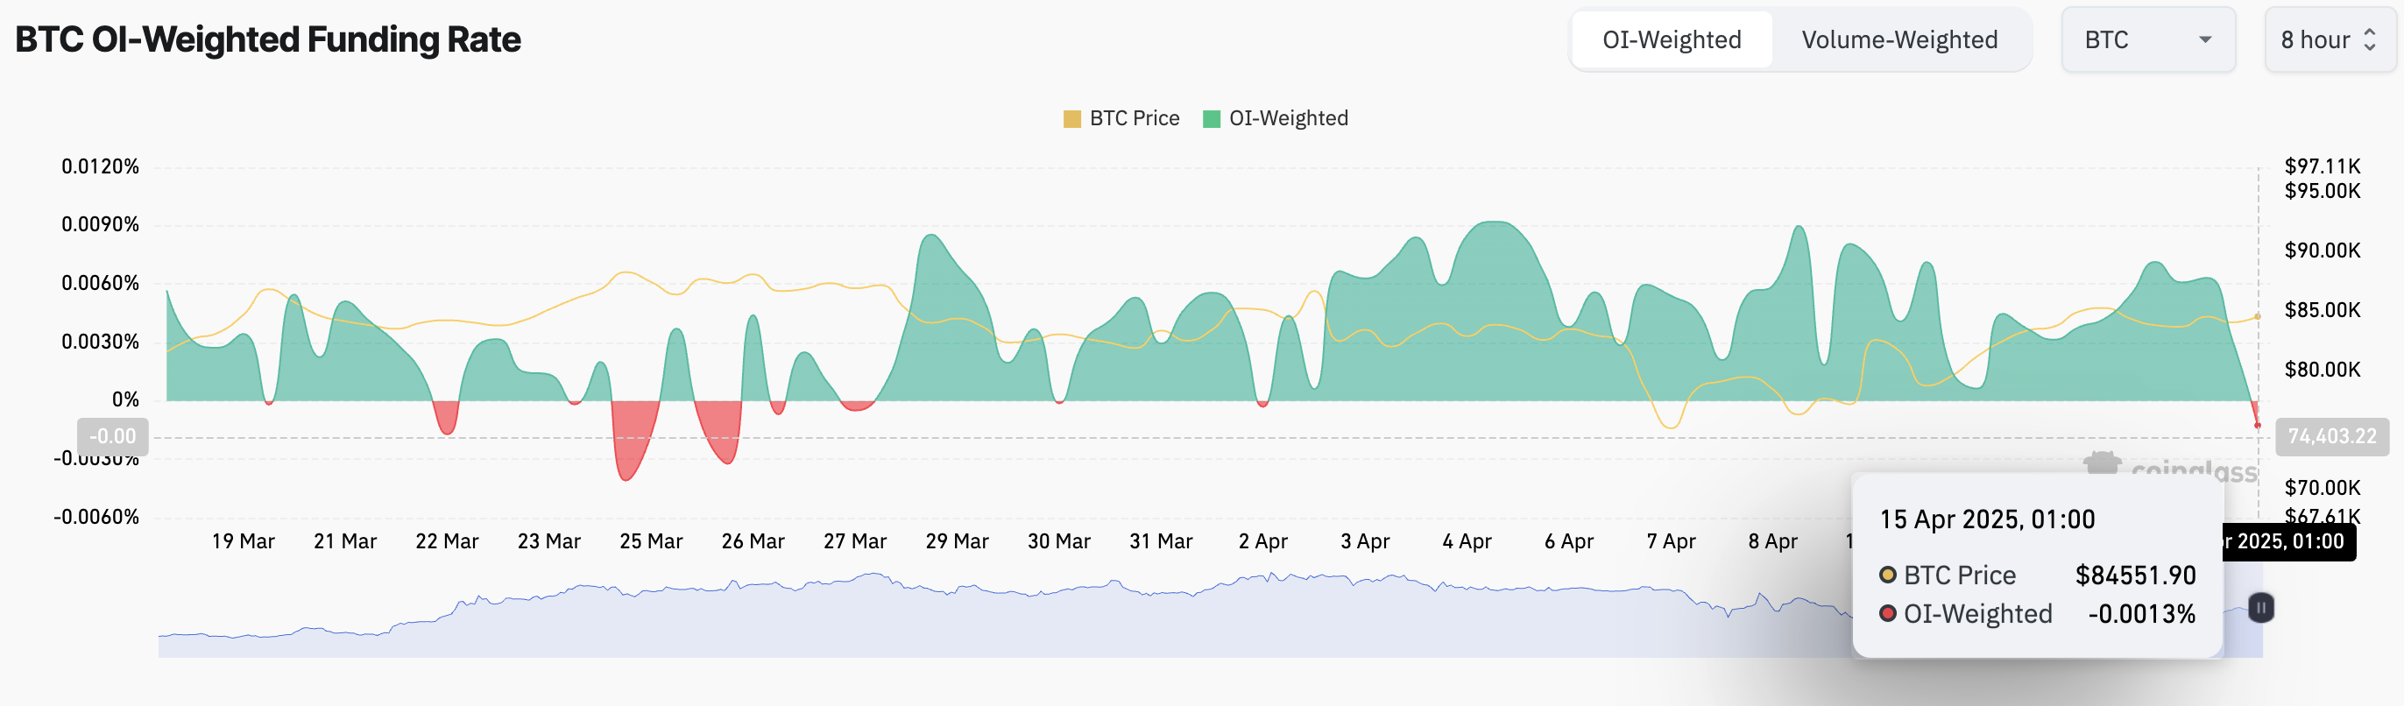Click the 8 hour up-down chevron icon
2404x706 pixels.
2370,40
